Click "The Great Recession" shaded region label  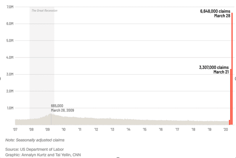click(44, 11)
